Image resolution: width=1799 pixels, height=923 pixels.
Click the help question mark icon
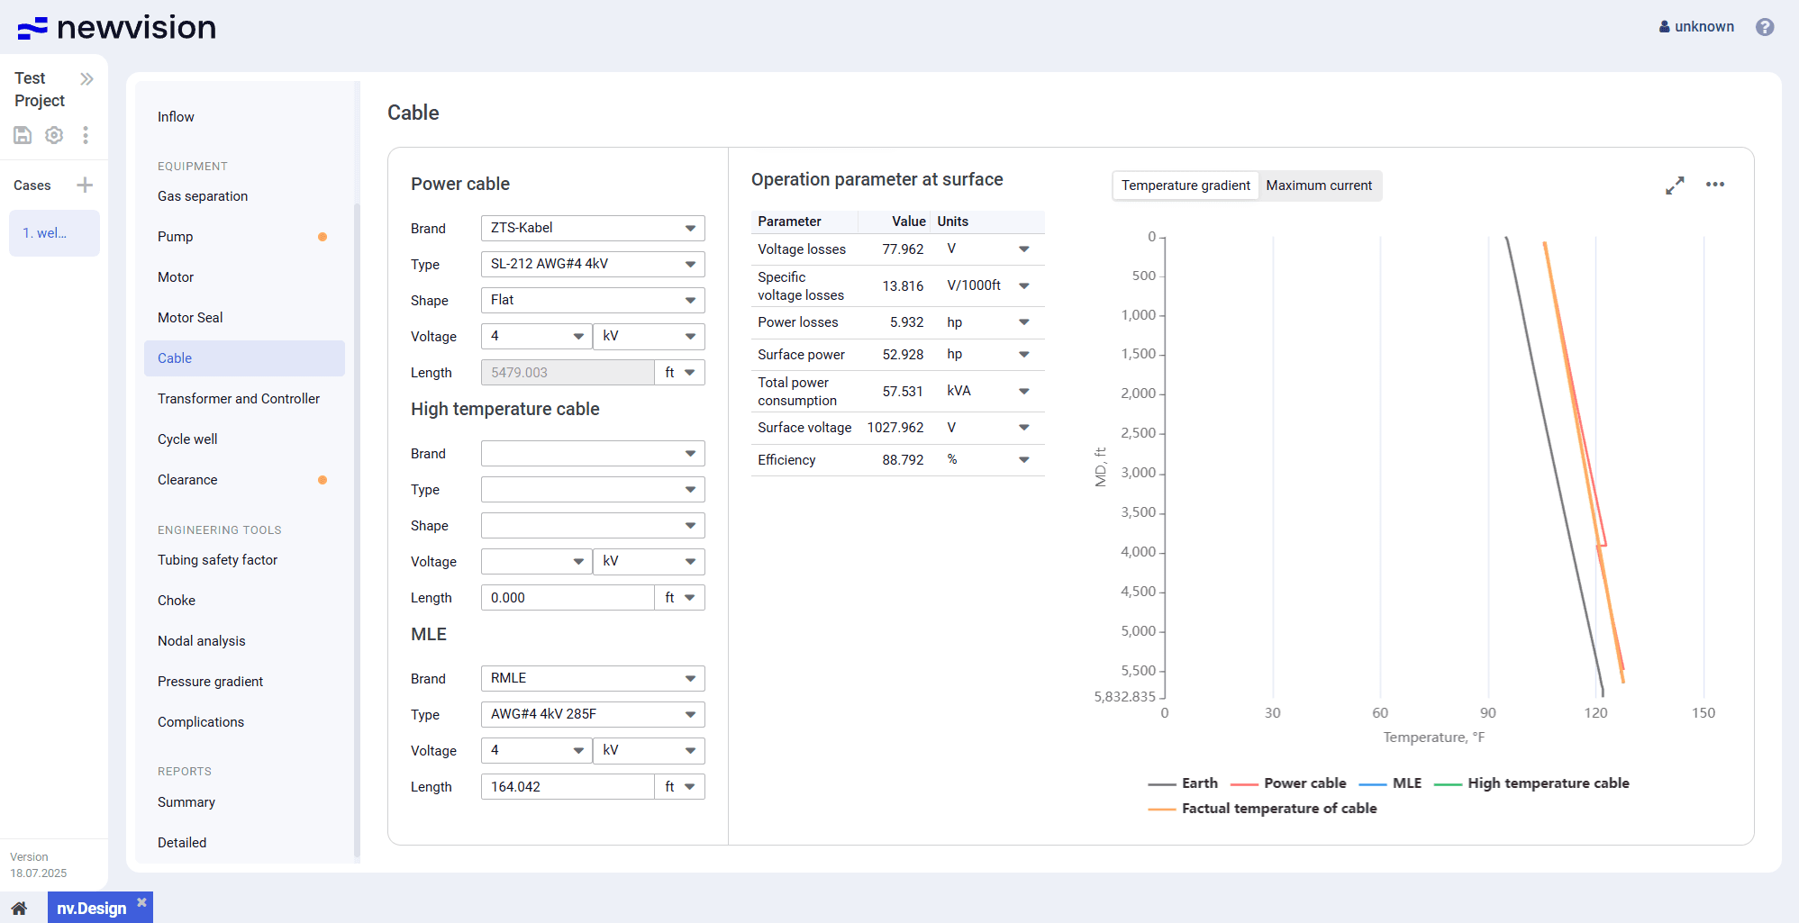click(x=1765, y=27)
